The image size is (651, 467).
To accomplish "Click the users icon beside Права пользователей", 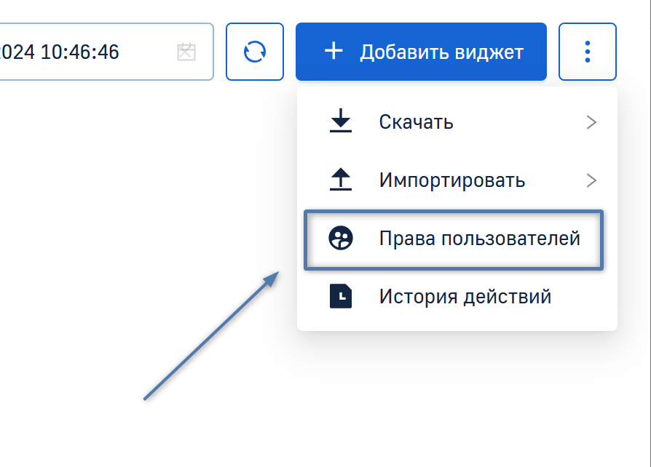I will coord(340,239).
